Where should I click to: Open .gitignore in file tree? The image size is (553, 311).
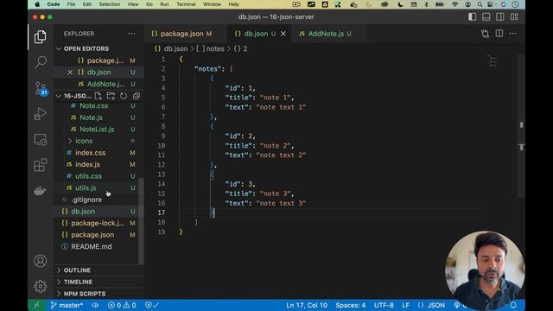[x=86, y=200]
